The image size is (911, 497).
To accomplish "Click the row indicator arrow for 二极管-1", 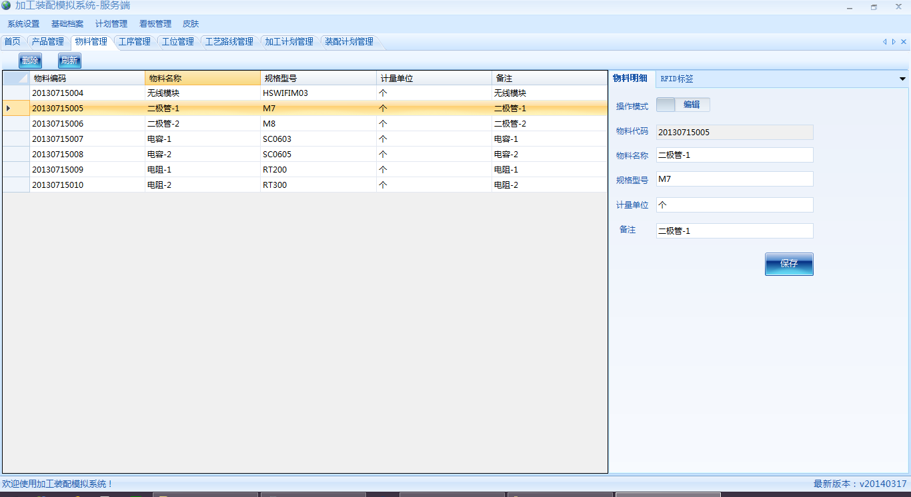I will pyautogui.click(x=9, y=108).
